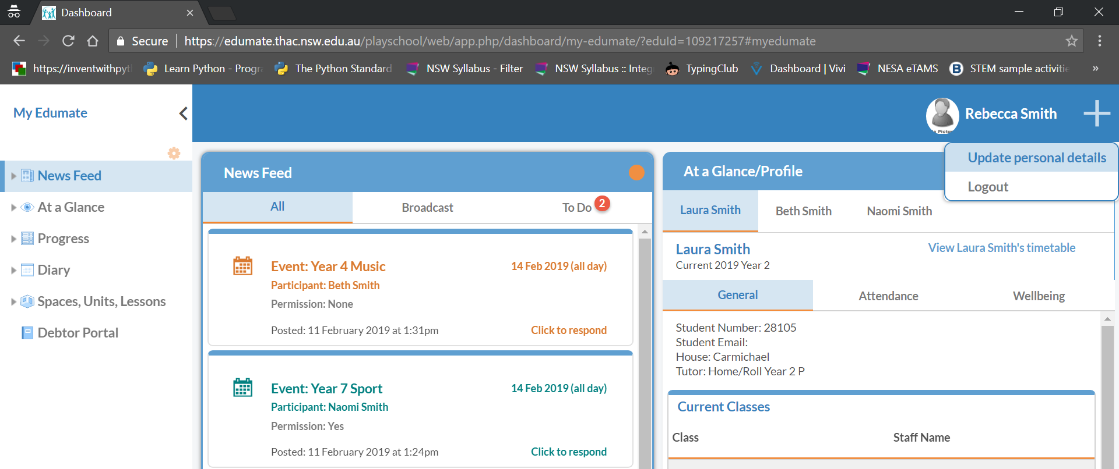Select Progress in sidebar
Image resolution: width=1119 pixels, height=469 pixels.
pyautogui.click(x=64, y=239)
